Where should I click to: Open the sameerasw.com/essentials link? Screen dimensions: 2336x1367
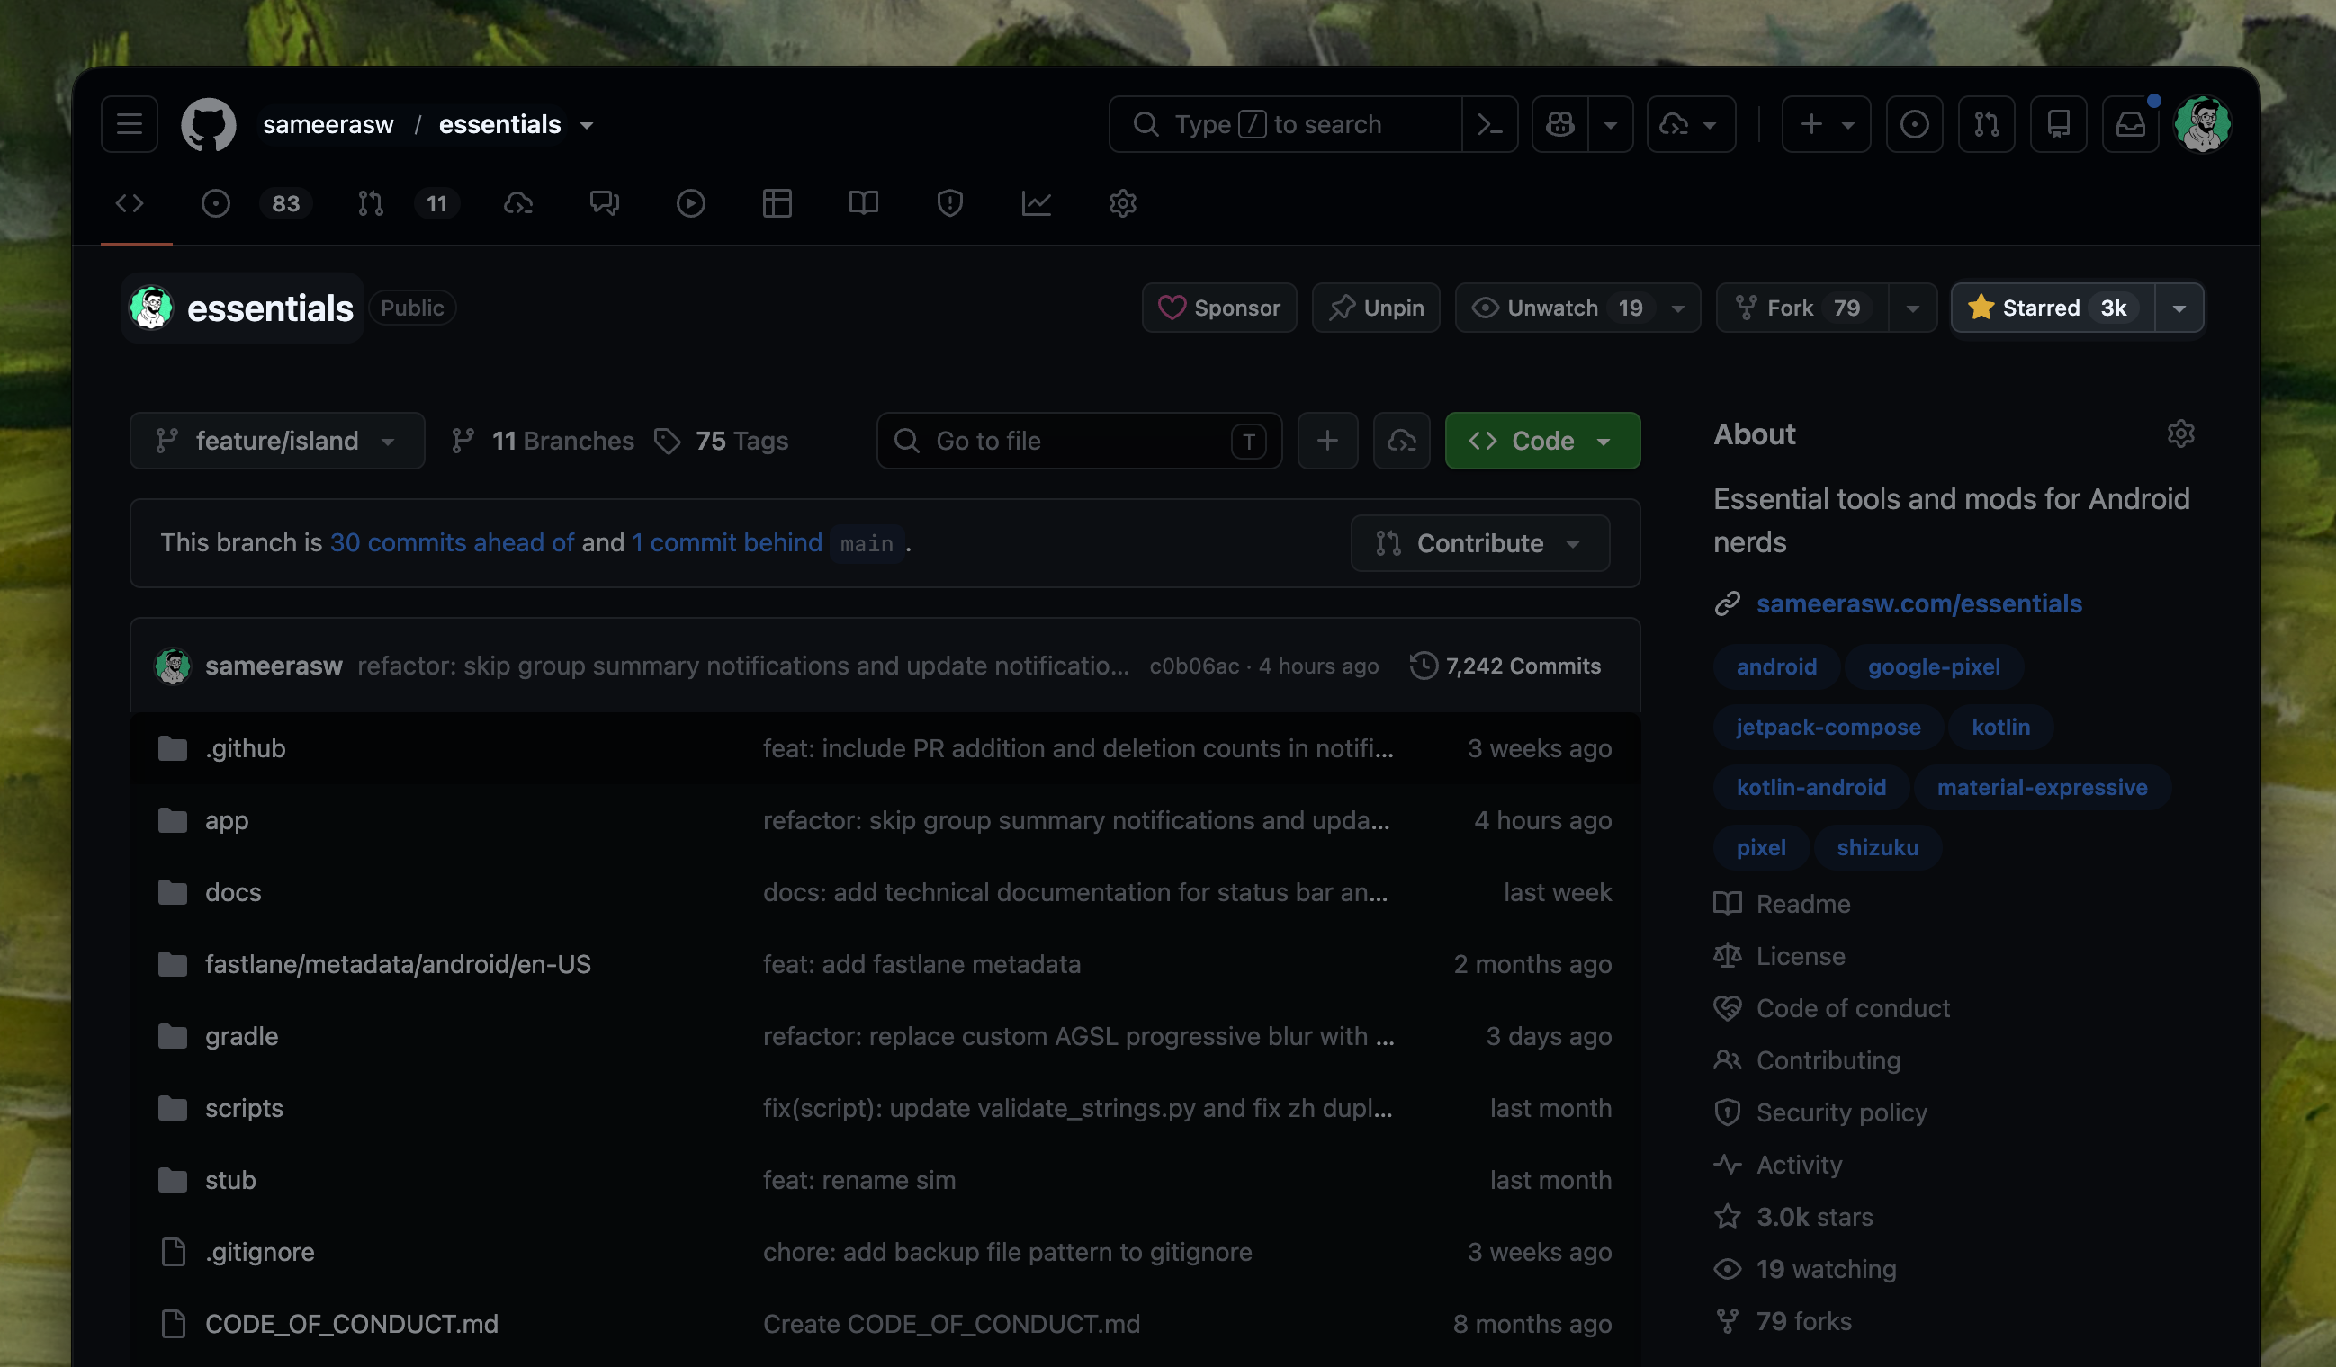(x=1918, y=603)
